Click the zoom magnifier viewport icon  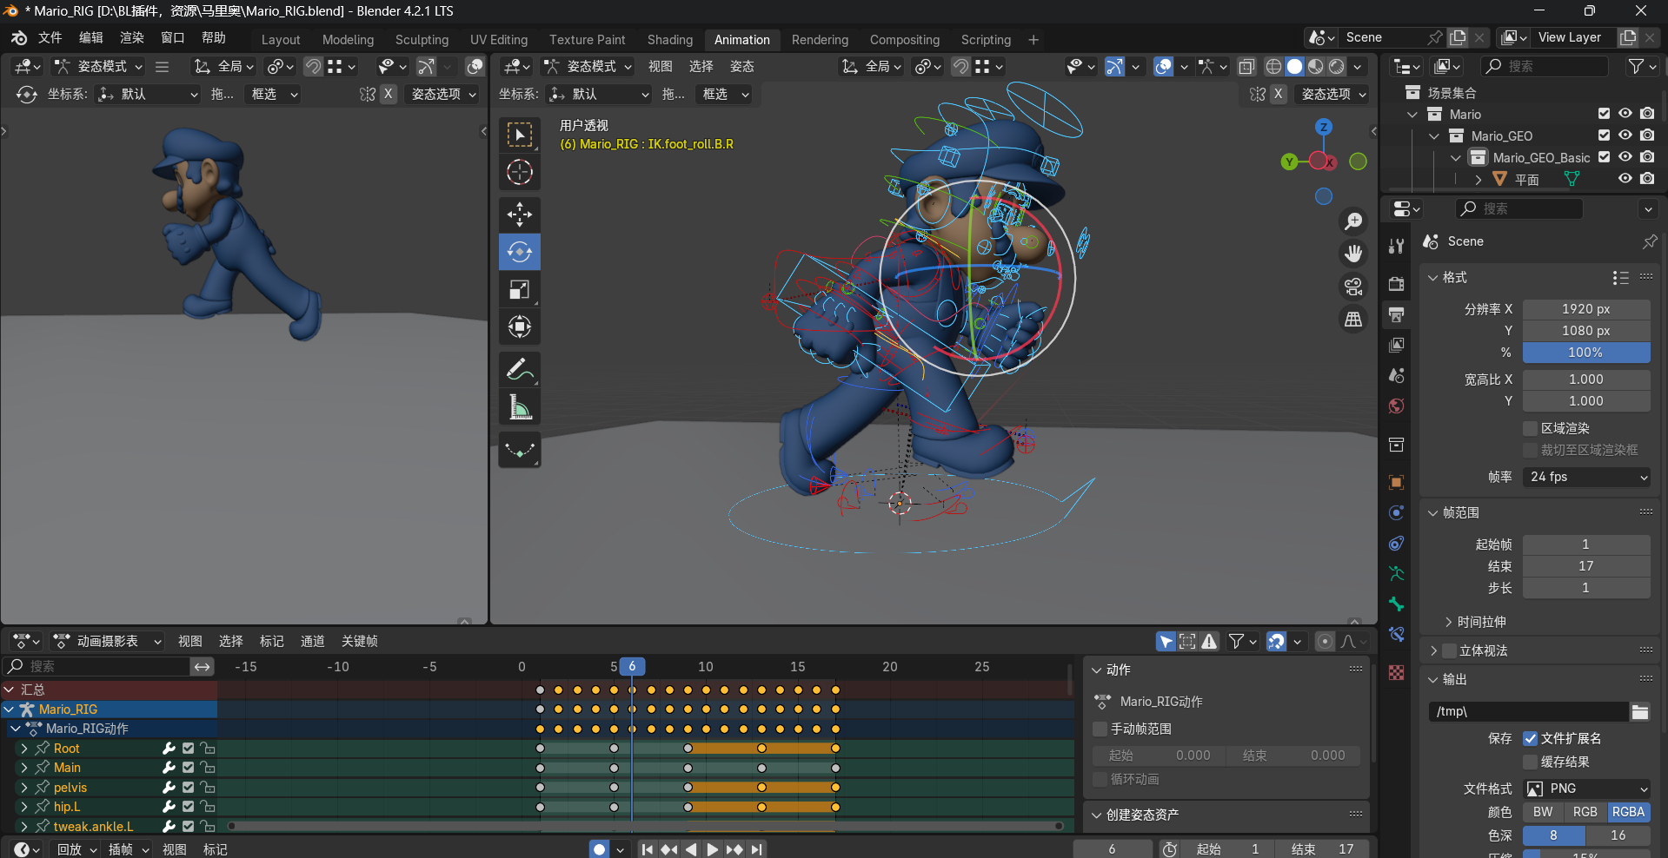(1353, 221)
